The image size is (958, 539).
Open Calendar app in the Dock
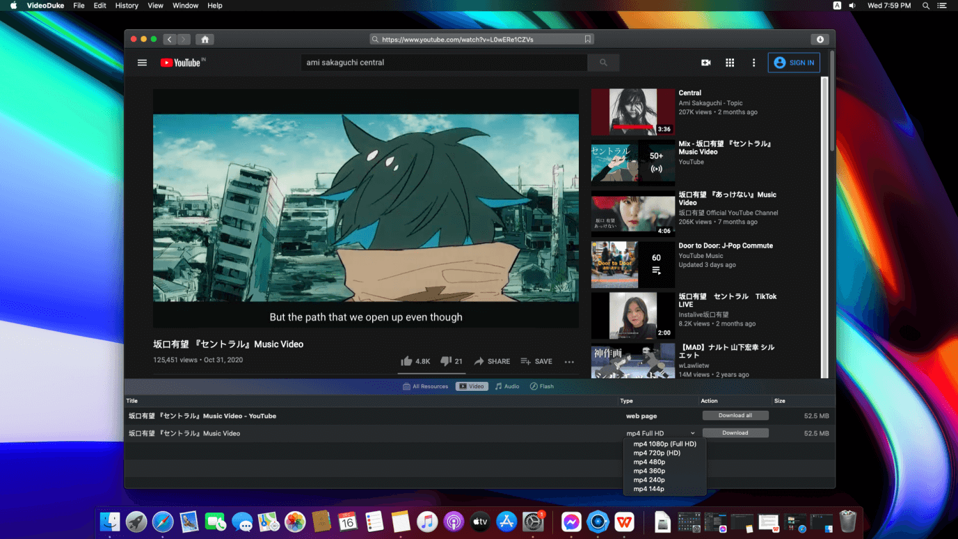tap(348, 522)
